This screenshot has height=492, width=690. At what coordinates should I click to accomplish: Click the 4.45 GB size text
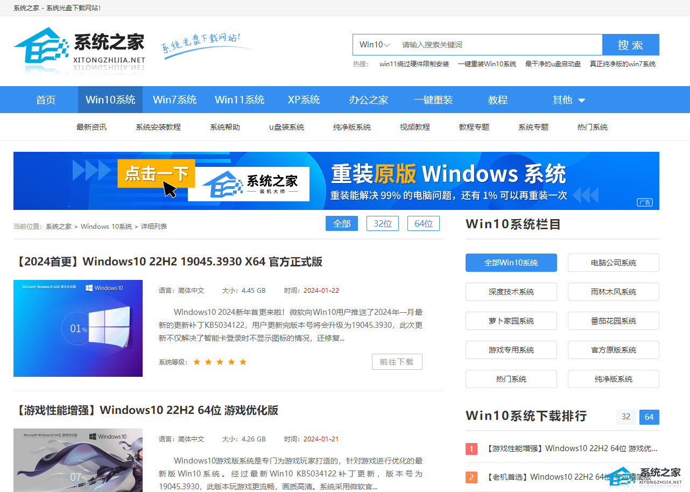[253, 290]
